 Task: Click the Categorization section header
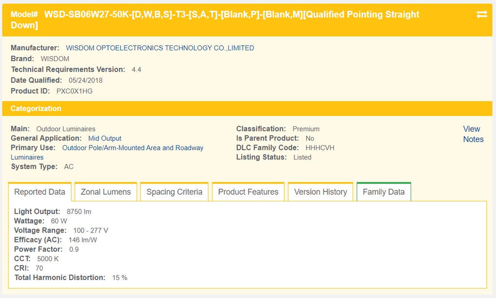(x=36, y=109)
